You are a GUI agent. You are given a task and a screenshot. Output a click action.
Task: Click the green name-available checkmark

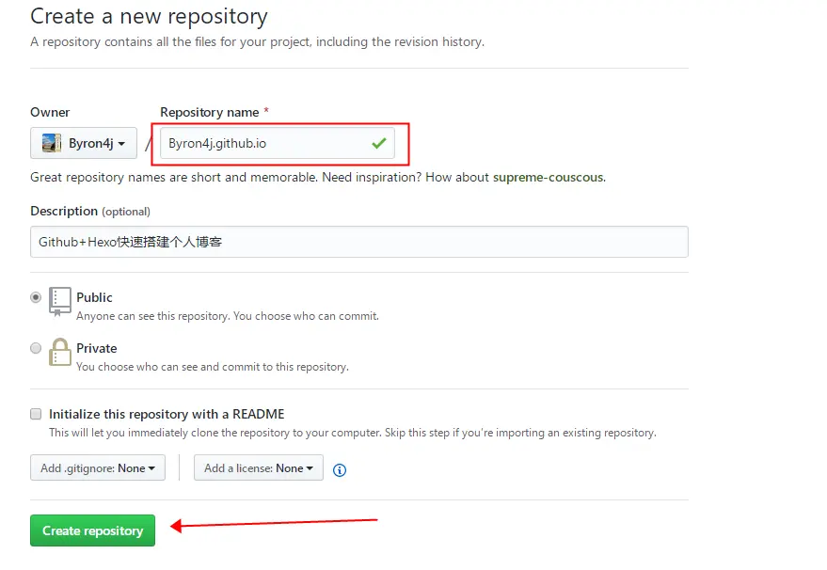[x=379, y=143]
